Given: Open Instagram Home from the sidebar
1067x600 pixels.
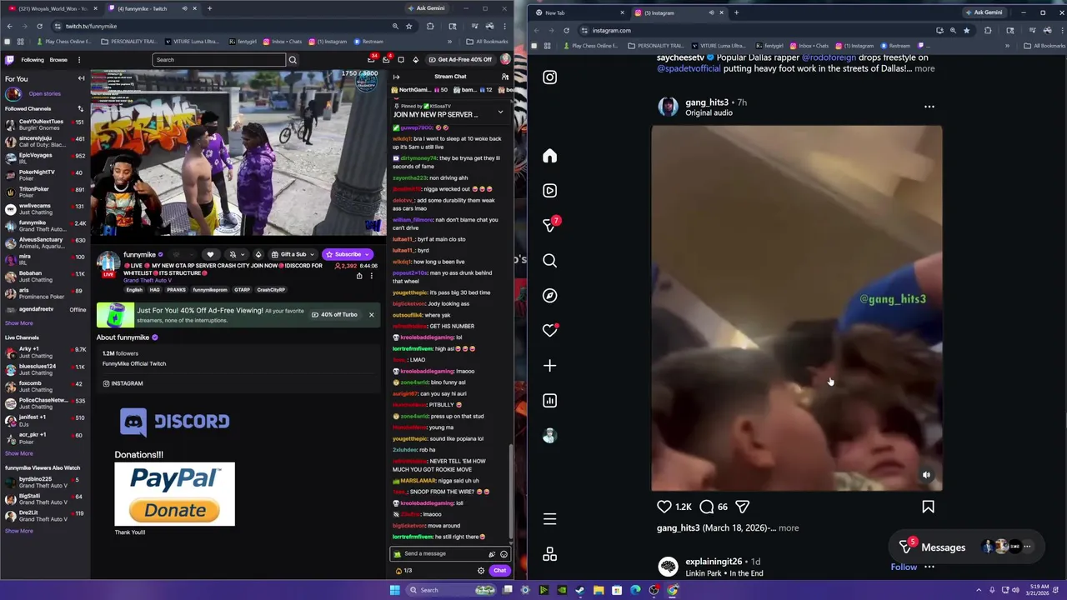Looking at the screenshot, I should 549,156.
